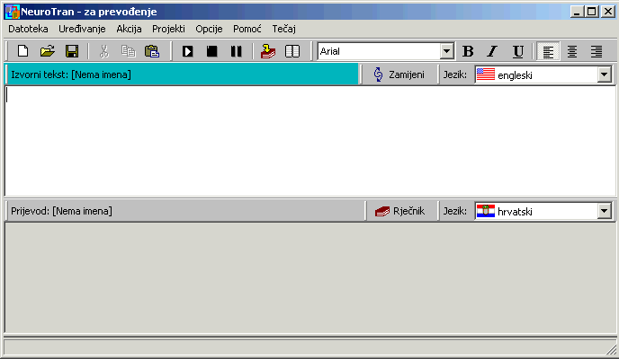Click the NeuroTran app icon in title bar
The width and height of the screenshot is (619, 359).
13,12
